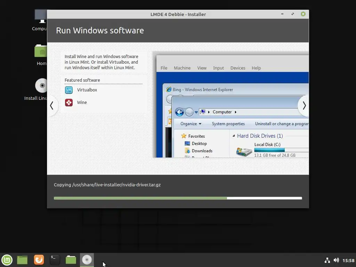Click the Machine menu in the slide image

point(182,68)
